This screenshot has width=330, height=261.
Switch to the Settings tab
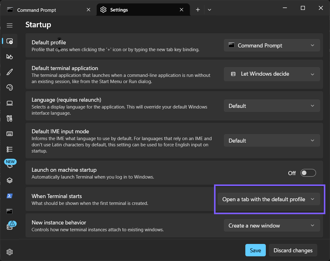[143, 10]
